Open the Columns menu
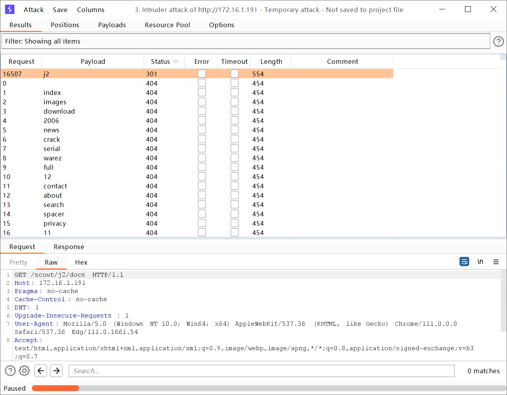Image resolution: width=507 pixels, height=395 pixels. tap(91, 10)
